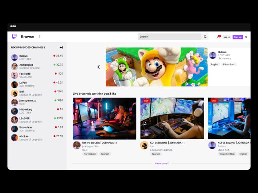258x193 pixels.
Task: Open Hitboxking channel name in sidebar
Action: coord(26,109)
